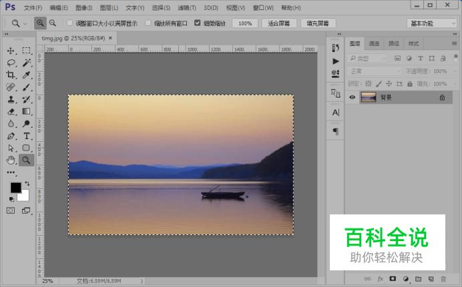Create a new adjustment layer
Screen dimensions: 462x287
click(x=406, y=279)
